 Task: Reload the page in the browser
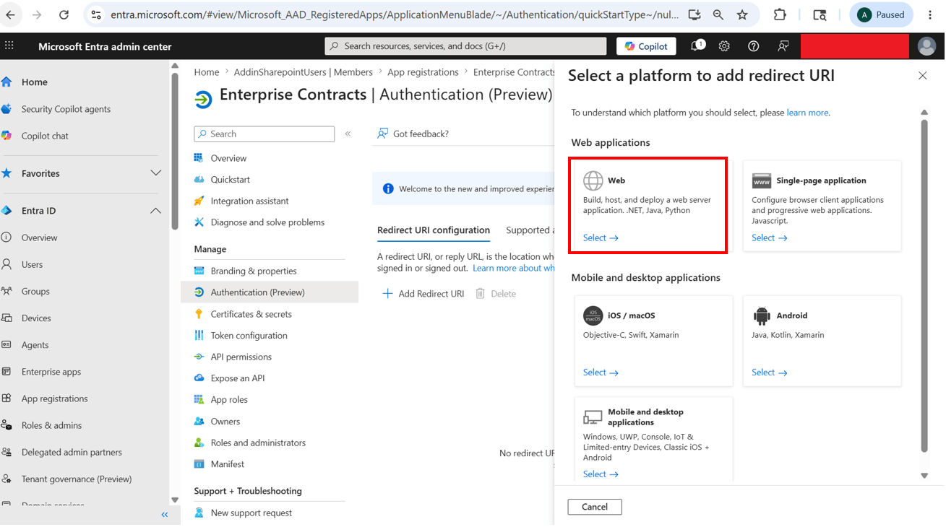click(x=64, y=14)
